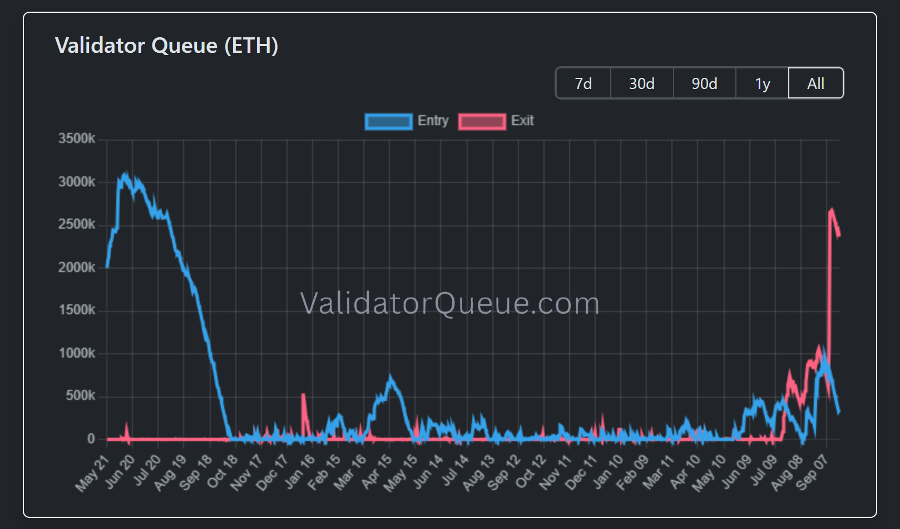Click the 500k y-axis label
The width and height of the screenshot is (900, 529).
81,395
